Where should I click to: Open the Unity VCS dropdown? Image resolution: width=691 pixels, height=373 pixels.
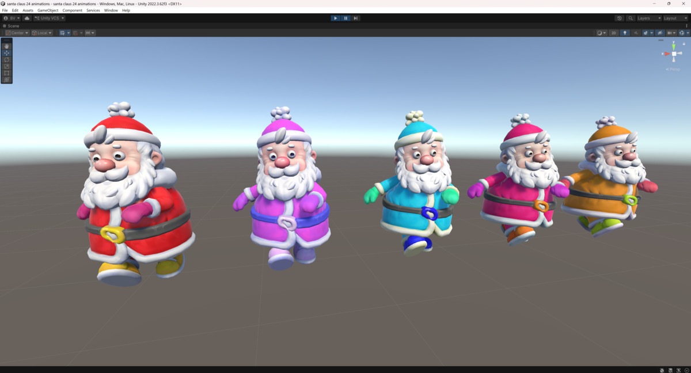[49, 18]
